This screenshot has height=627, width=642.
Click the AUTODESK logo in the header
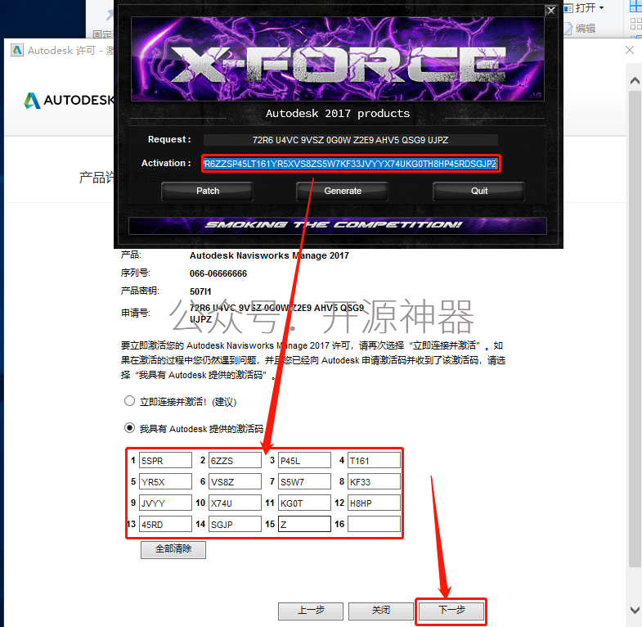pyautogui.click(x=69, y=101)
